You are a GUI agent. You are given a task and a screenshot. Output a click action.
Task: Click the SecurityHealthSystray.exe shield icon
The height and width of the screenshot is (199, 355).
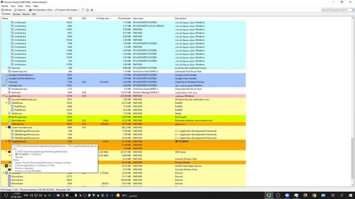click(9, 99)
